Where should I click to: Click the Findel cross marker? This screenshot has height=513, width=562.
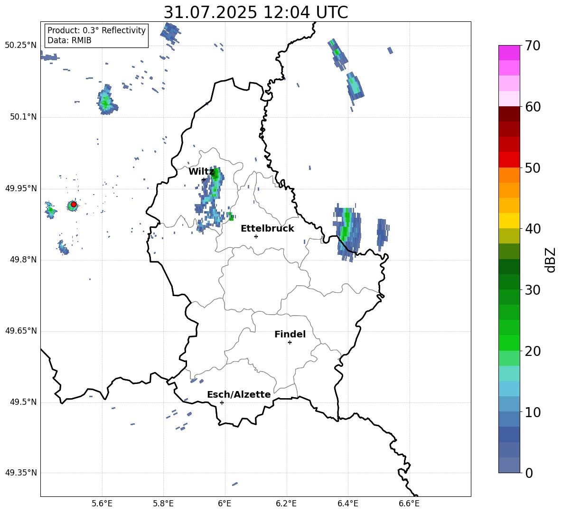pos(290,343)
